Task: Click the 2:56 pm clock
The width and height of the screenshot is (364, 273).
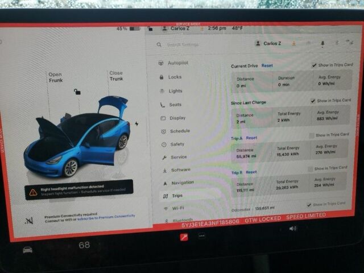Action: point(217,28)
